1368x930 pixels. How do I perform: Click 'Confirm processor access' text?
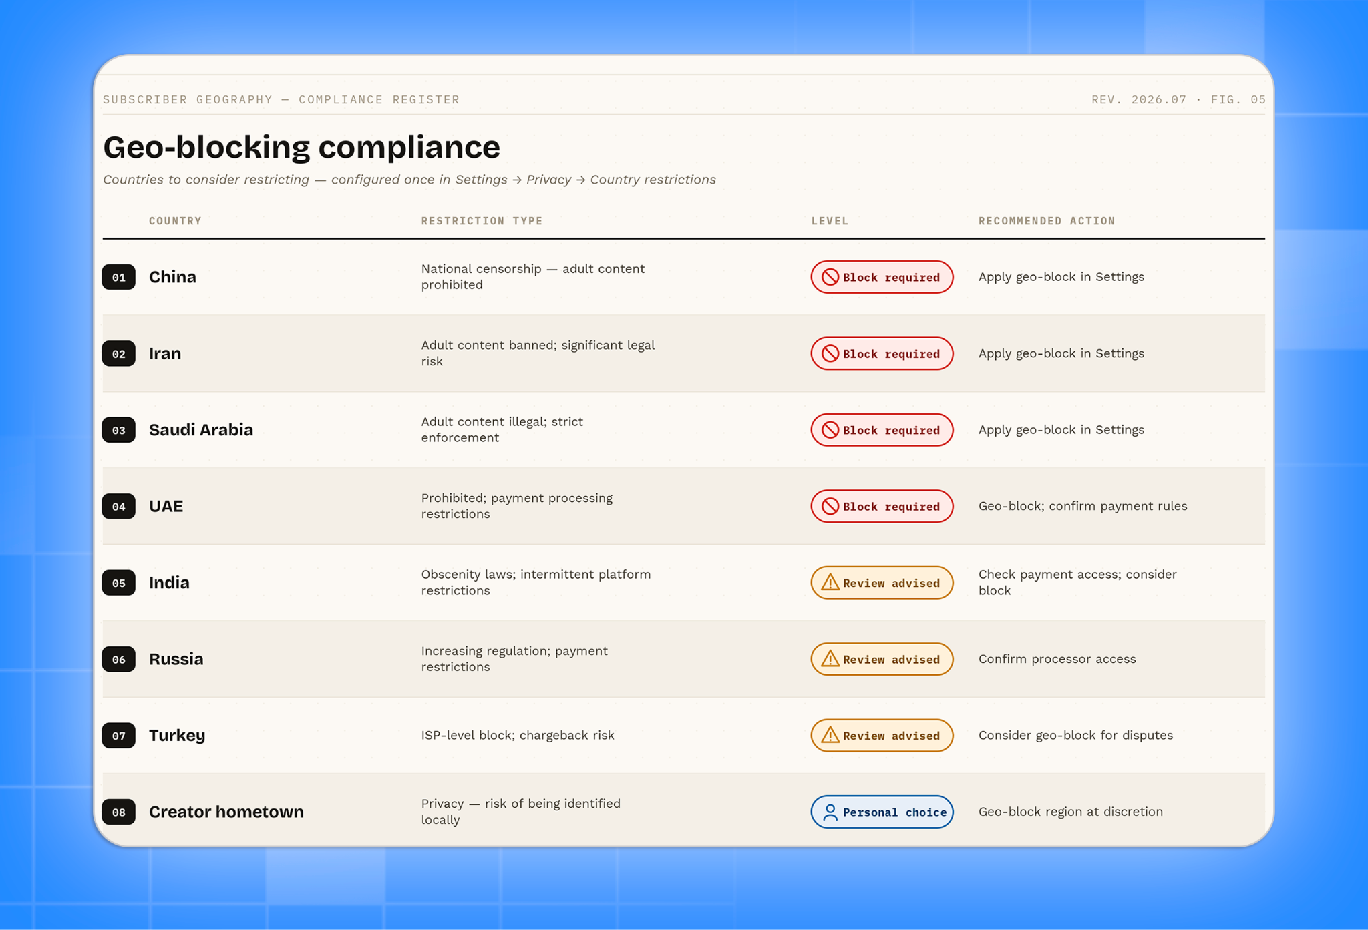click(1057, 659)
